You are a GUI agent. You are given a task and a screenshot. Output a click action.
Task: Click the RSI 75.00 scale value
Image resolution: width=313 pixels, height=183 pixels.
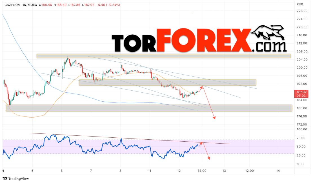pos(301,138)
